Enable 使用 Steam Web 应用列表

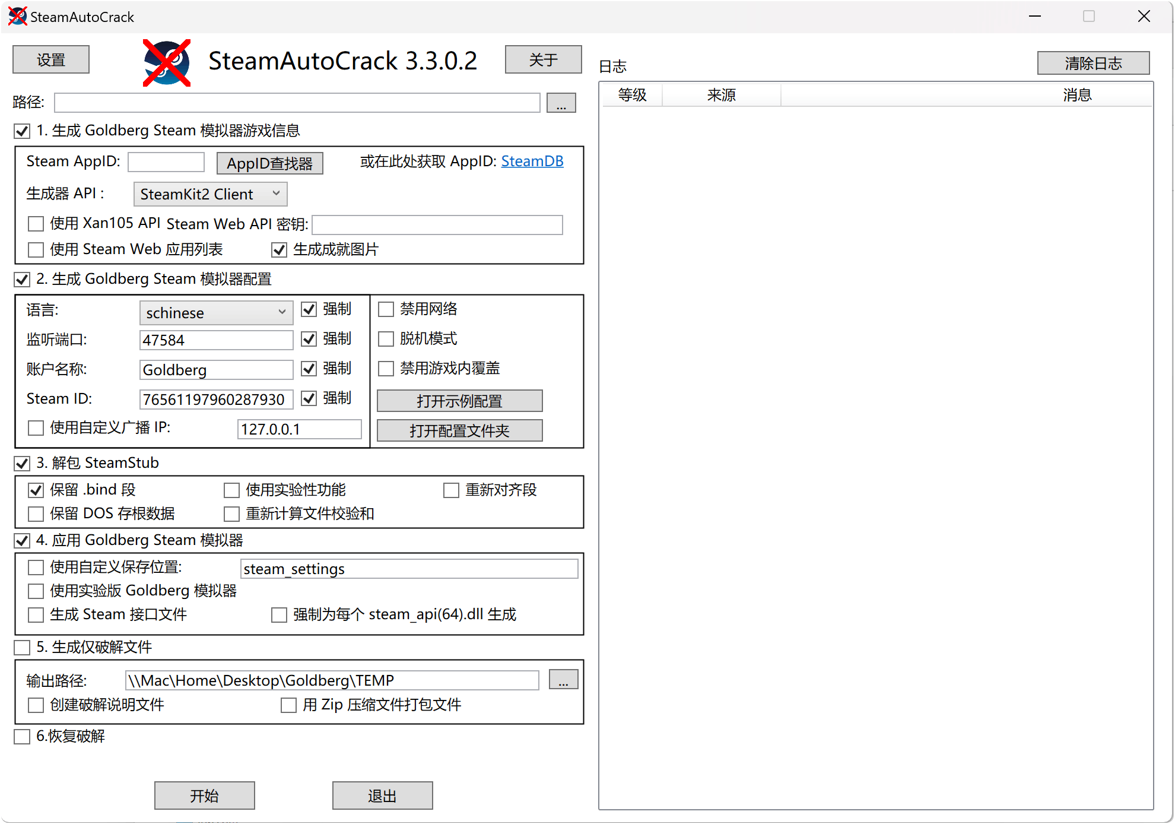click(36, 250)
